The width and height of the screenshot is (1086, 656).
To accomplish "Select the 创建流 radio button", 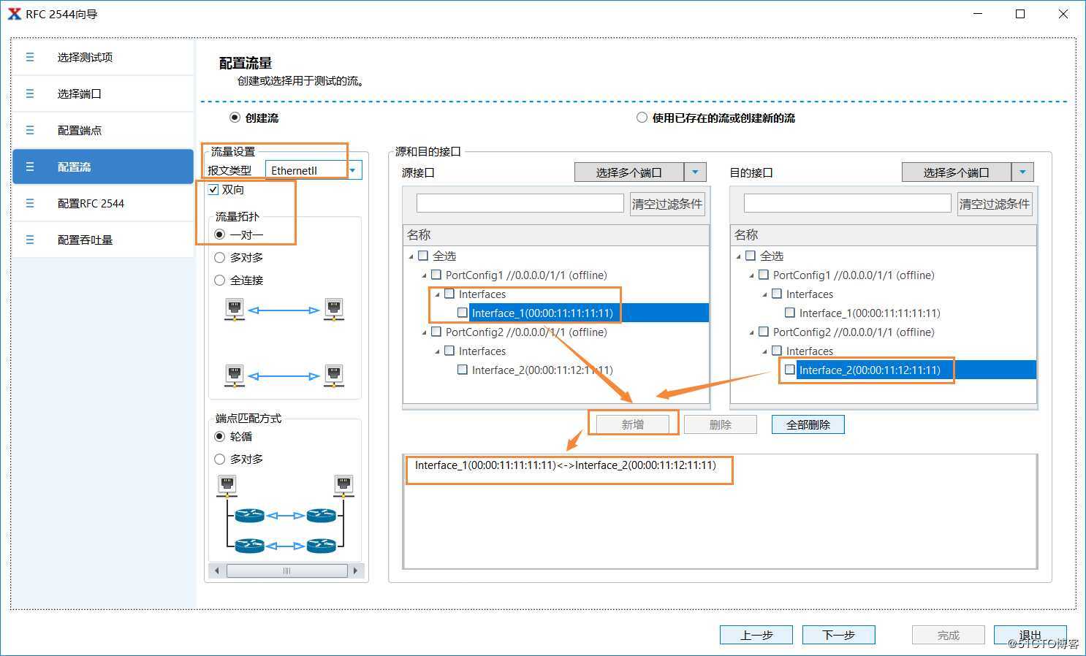I will point(235,118).
